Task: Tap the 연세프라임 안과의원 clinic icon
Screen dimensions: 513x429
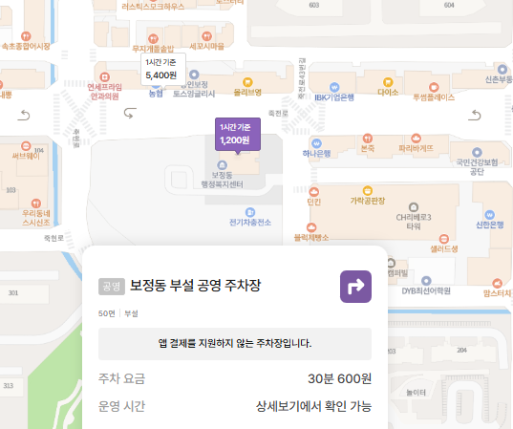Action: pyautogui.click(x=104, y=76)
